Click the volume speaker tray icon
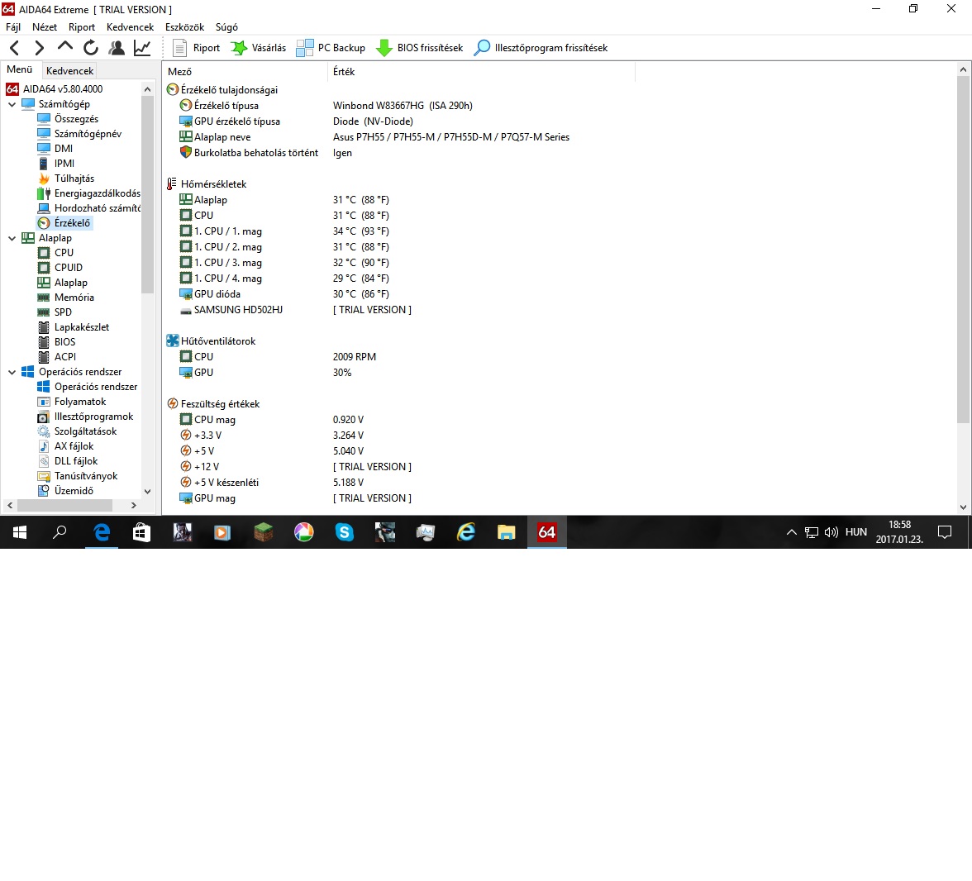 pyautogui.click(x=831, y=532)
